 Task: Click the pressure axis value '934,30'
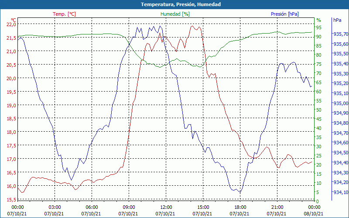(x=341, y=173)
